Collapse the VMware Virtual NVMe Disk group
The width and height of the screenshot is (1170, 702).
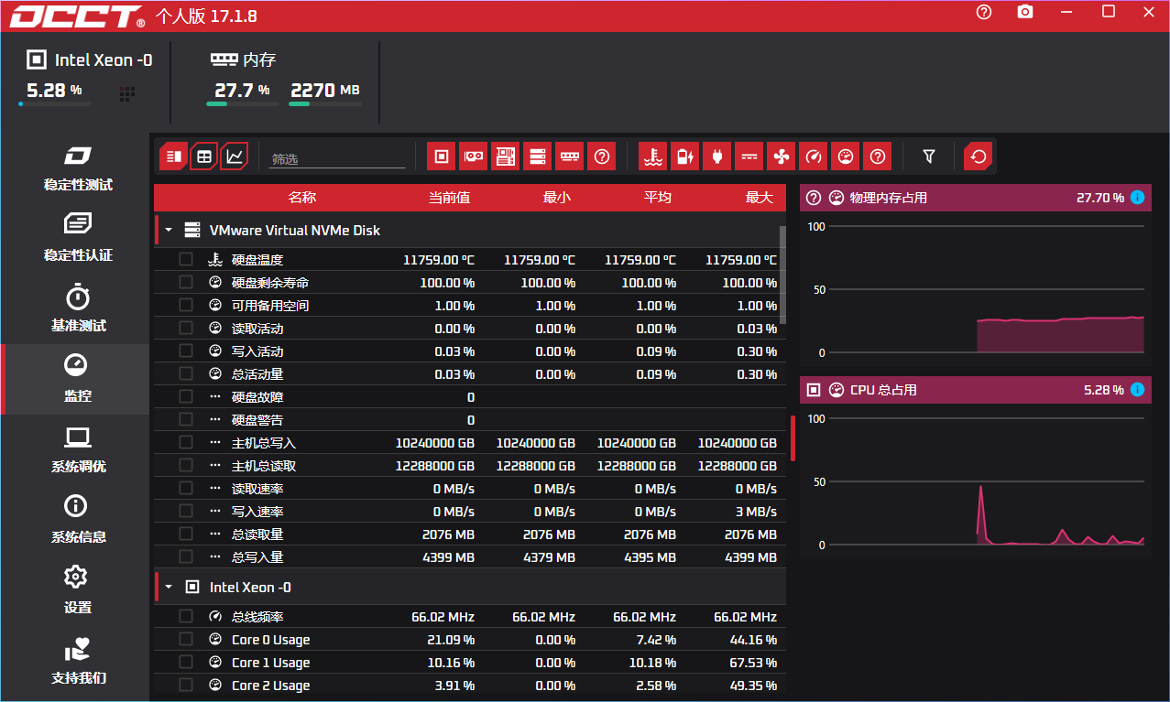coord(169,230)
